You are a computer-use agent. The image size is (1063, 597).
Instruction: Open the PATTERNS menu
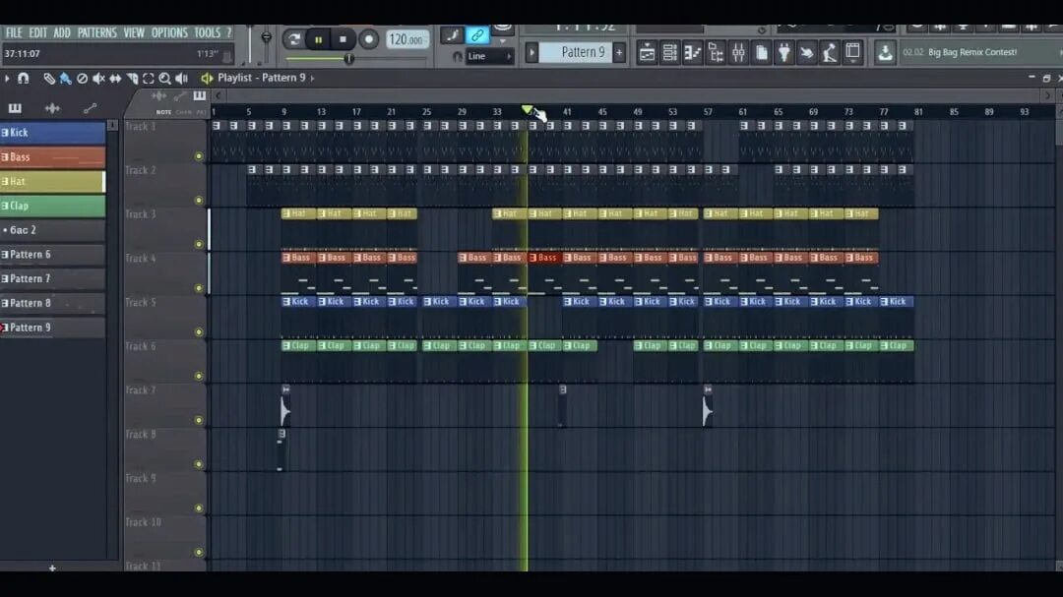coord(96,32)
